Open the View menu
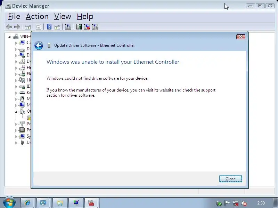 (x=63, y=16)
